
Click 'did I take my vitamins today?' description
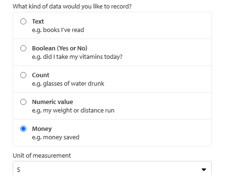point(83,57)
